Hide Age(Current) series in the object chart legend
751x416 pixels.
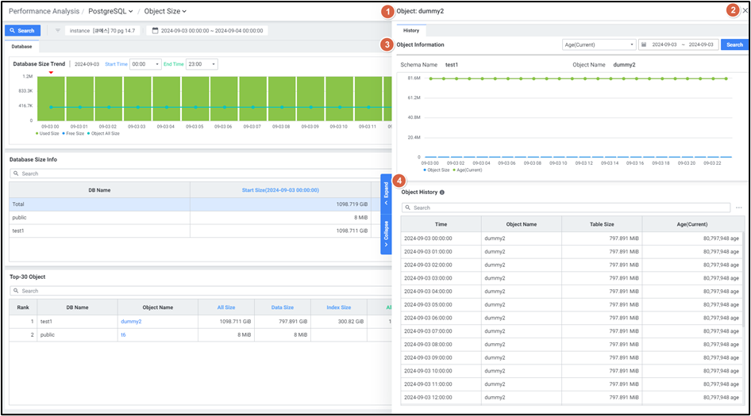coord(467,170)
